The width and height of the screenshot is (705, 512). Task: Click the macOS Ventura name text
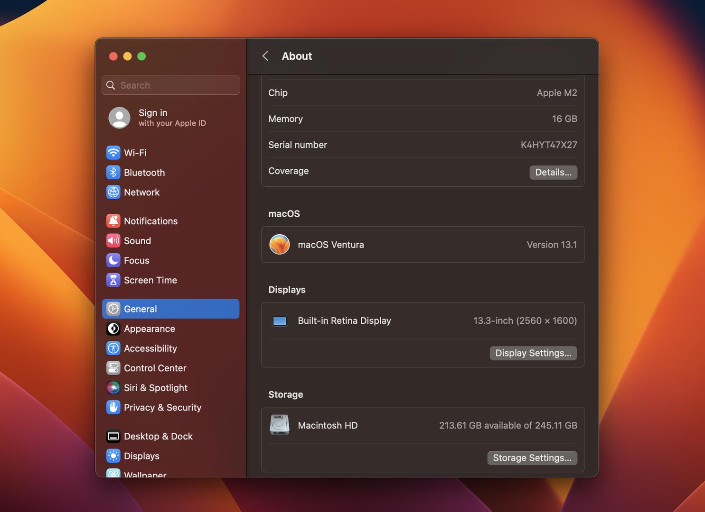click(x=331, y=245)
